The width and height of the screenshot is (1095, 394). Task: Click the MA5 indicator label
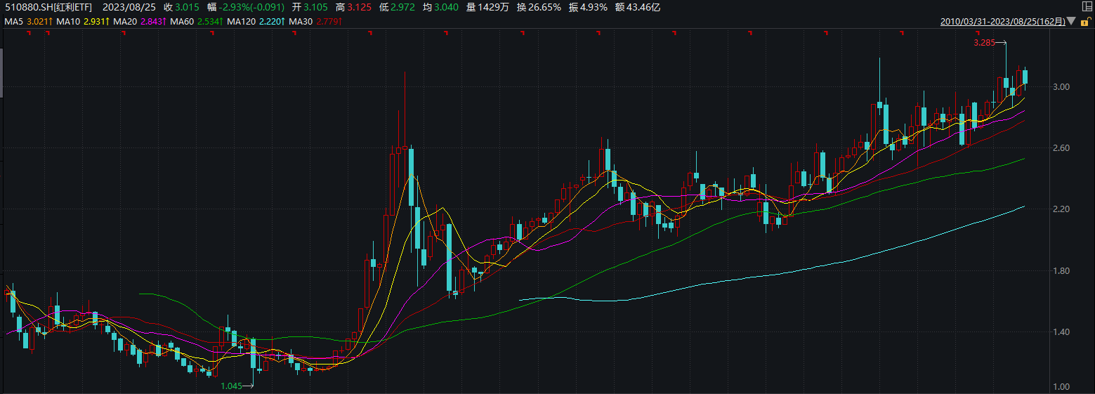[x=13, y=22]
